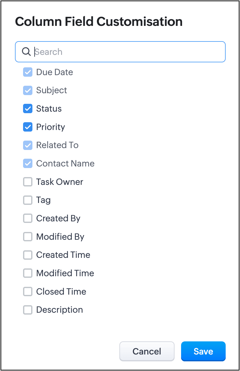Enable the Task Owner column
This screenshot has width=240, height=371.
pyautogui.click(x=28, y=182)
